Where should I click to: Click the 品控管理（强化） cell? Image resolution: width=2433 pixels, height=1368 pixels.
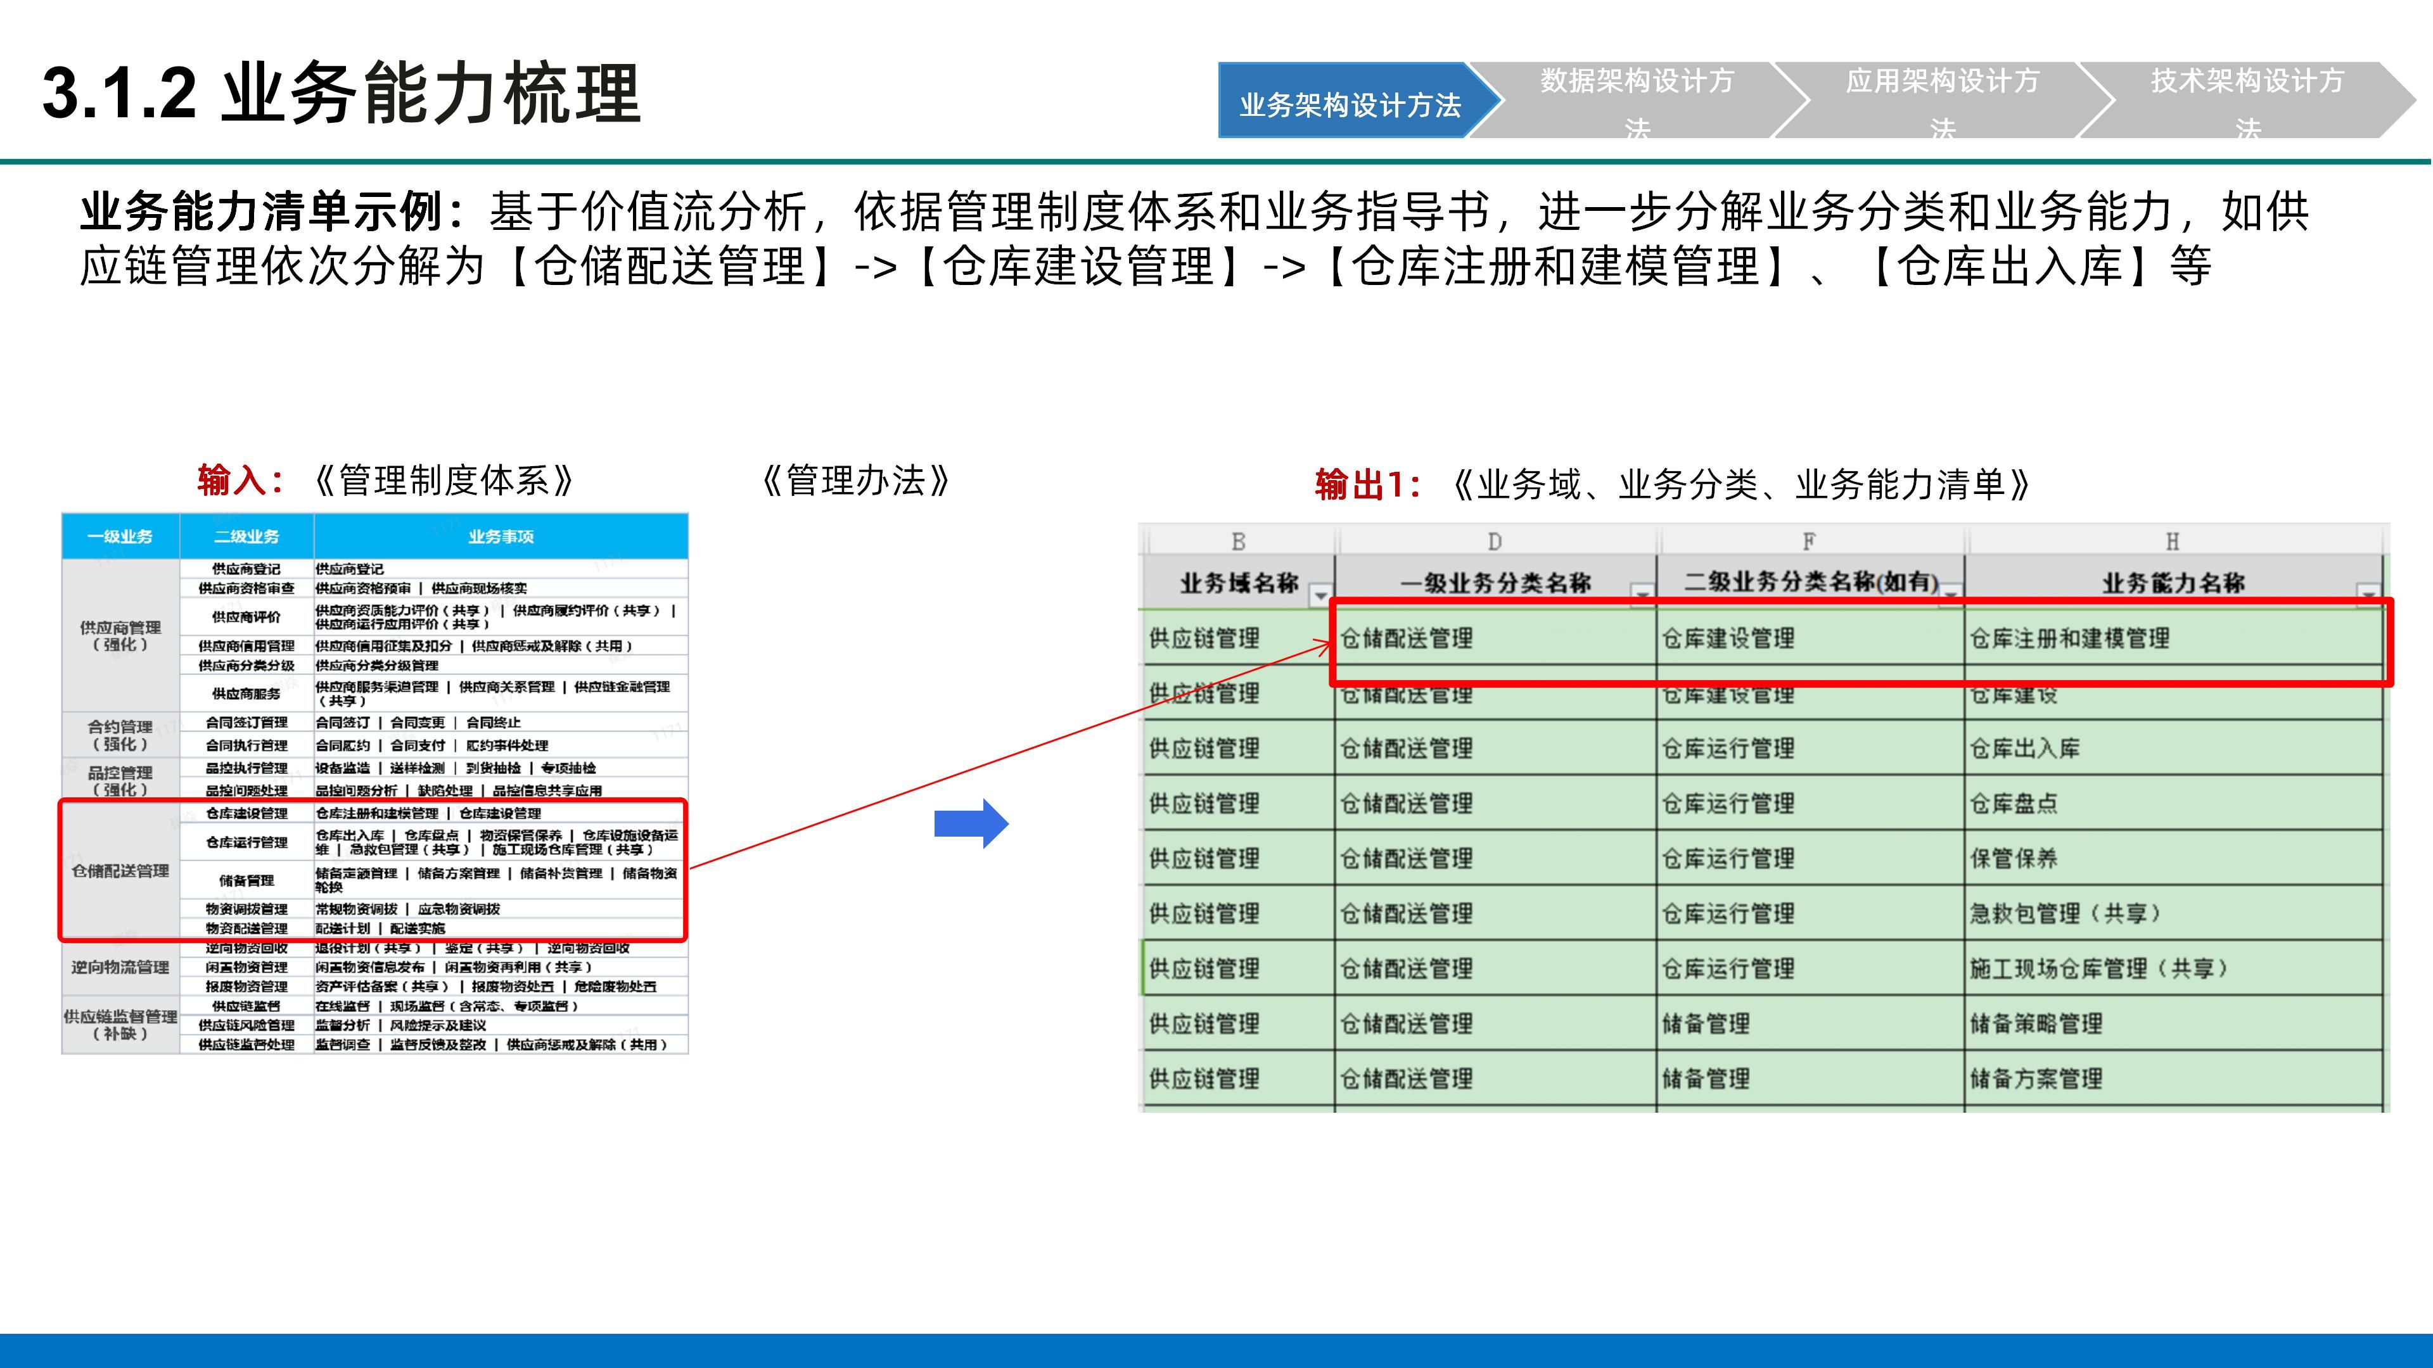tap(120, 780)
